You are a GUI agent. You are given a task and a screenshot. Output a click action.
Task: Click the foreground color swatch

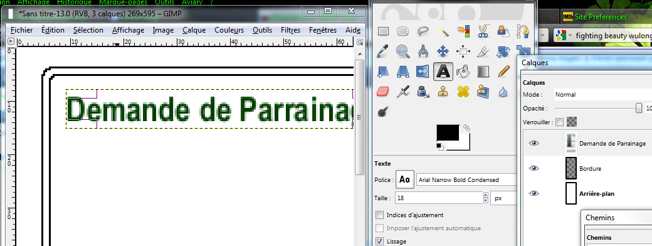click(448, 132)
